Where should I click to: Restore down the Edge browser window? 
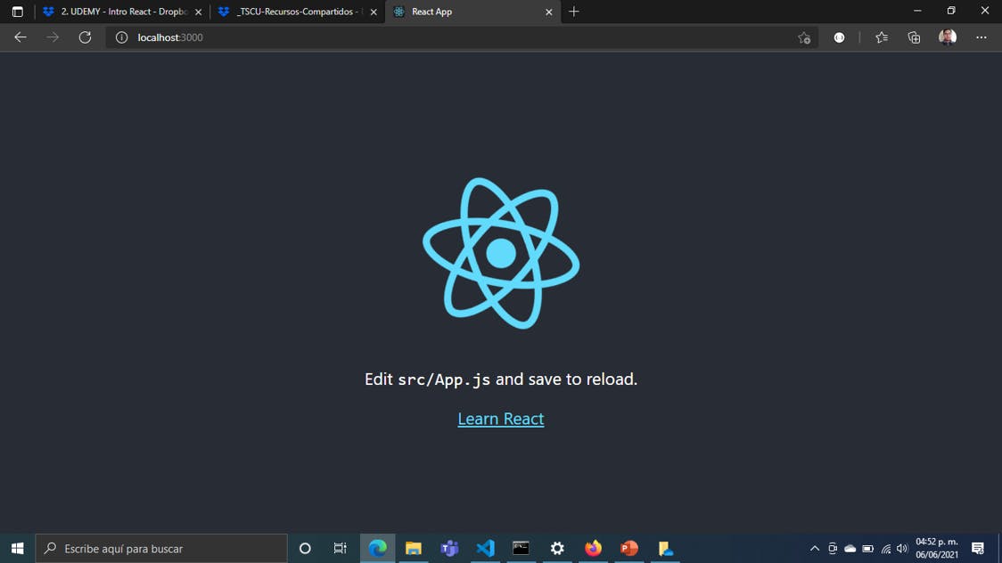click(x=951, y=11)
